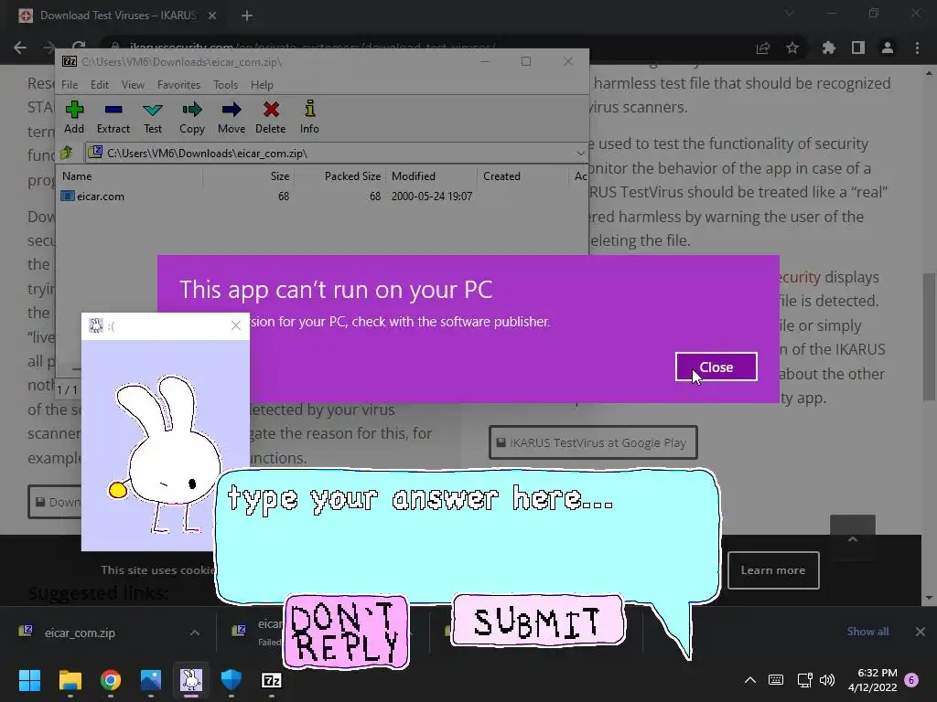The width and height of the screenshot is (937, 702).
Task: Open the clock and date panel
Action: click(x=872, y=680)
